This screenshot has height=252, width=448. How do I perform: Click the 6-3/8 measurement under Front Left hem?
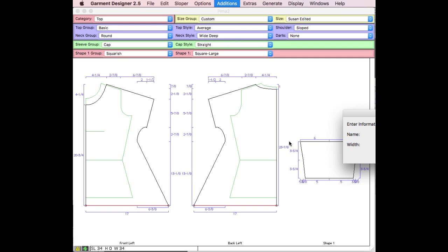[152, 209]
